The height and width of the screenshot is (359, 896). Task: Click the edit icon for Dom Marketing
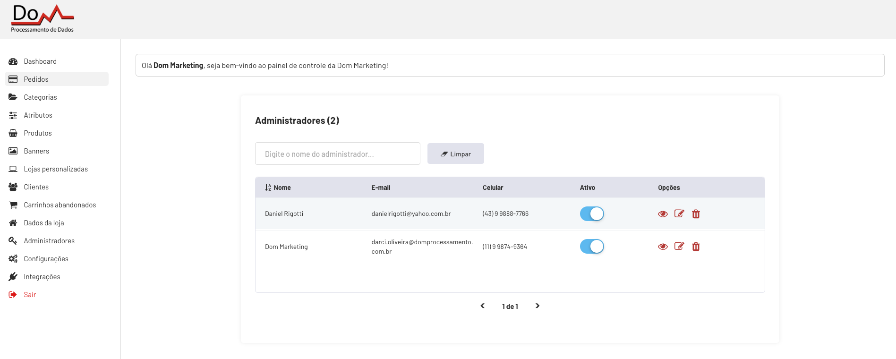(x=679, y=246)
